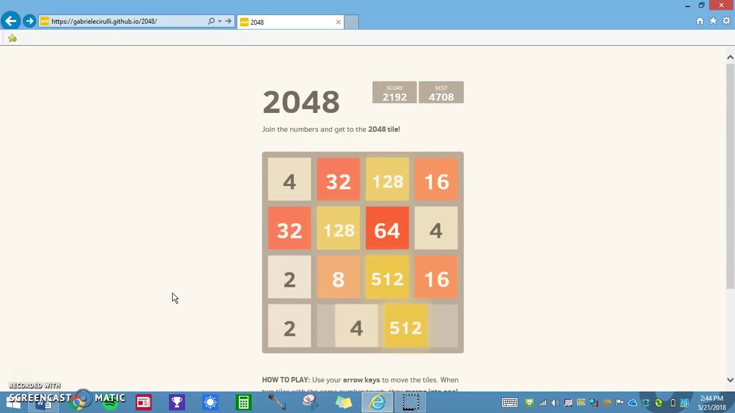Click the refresh/go arrow in the address bar
The height and width of the screenshot is (413, 735).
[228, 21]
